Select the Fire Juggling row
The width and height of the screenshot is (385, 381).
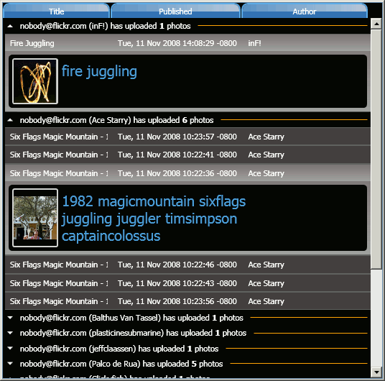pyautogui.click(x=187, y=43)
